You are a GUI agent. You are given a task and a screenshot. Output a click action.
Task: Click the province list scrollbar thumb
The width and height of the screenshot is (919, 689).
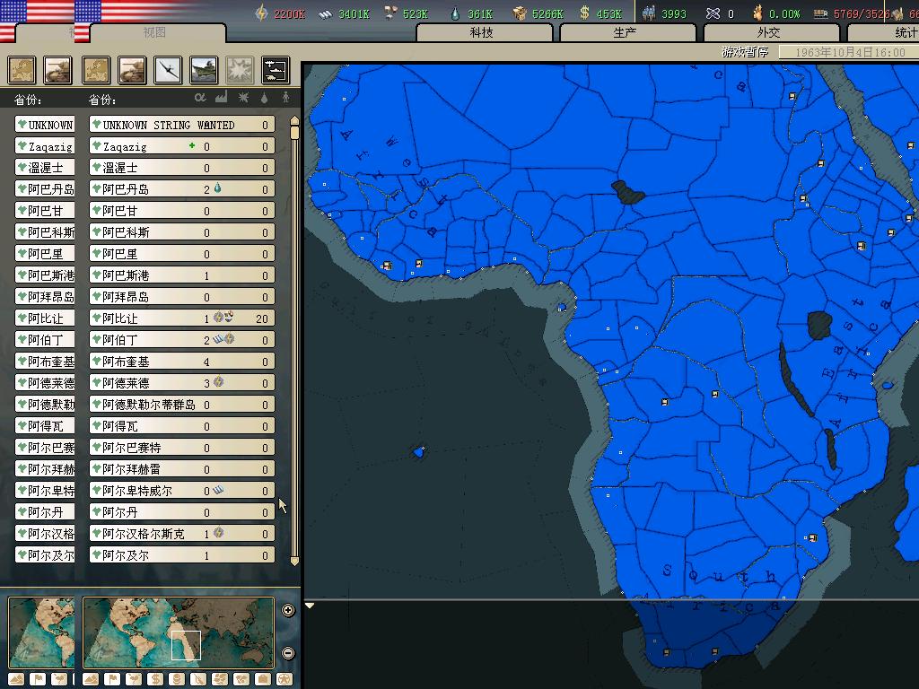click(294, 134)
